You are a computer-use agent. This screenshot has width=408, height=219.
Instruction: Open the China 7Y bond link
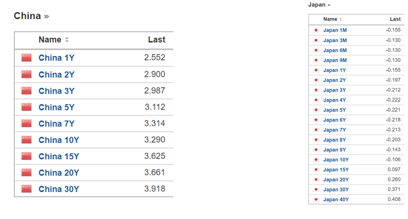click(57, 124)
